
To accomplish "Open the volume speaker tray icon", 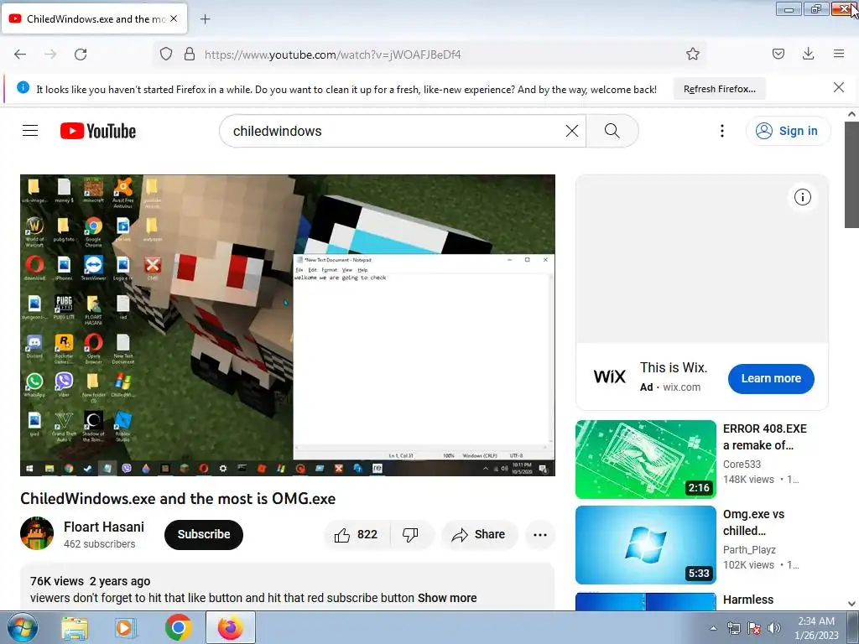I will coord(774,628).
